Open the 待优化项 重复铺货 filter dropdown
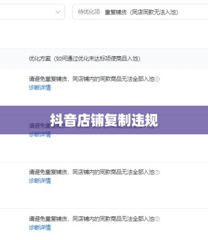 (x=140, y=12)
